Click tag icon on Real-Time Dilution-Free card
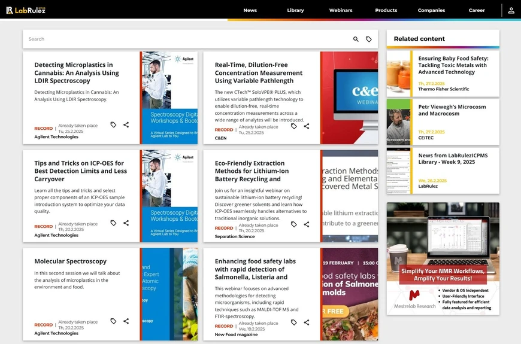521x344 pixels. [x=293, y=126]
